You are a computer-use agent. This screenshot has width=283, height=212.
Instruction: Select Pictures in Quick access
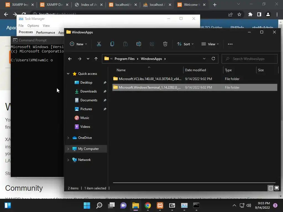[x=86, y=109]
